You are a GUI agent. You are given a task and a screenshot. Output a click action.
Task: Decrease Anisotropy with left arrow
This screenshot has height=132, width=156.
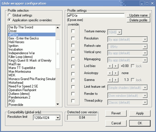(x=110, y=73)
